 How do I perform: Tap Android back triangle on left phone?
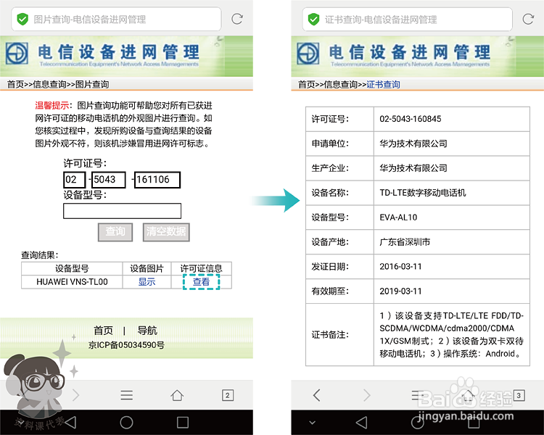[x=70, y=422]
